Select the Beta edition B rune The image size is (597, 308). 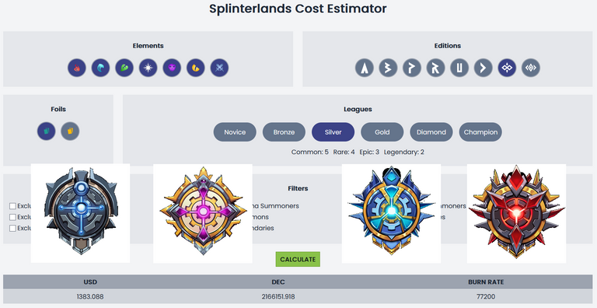point(388,68)
